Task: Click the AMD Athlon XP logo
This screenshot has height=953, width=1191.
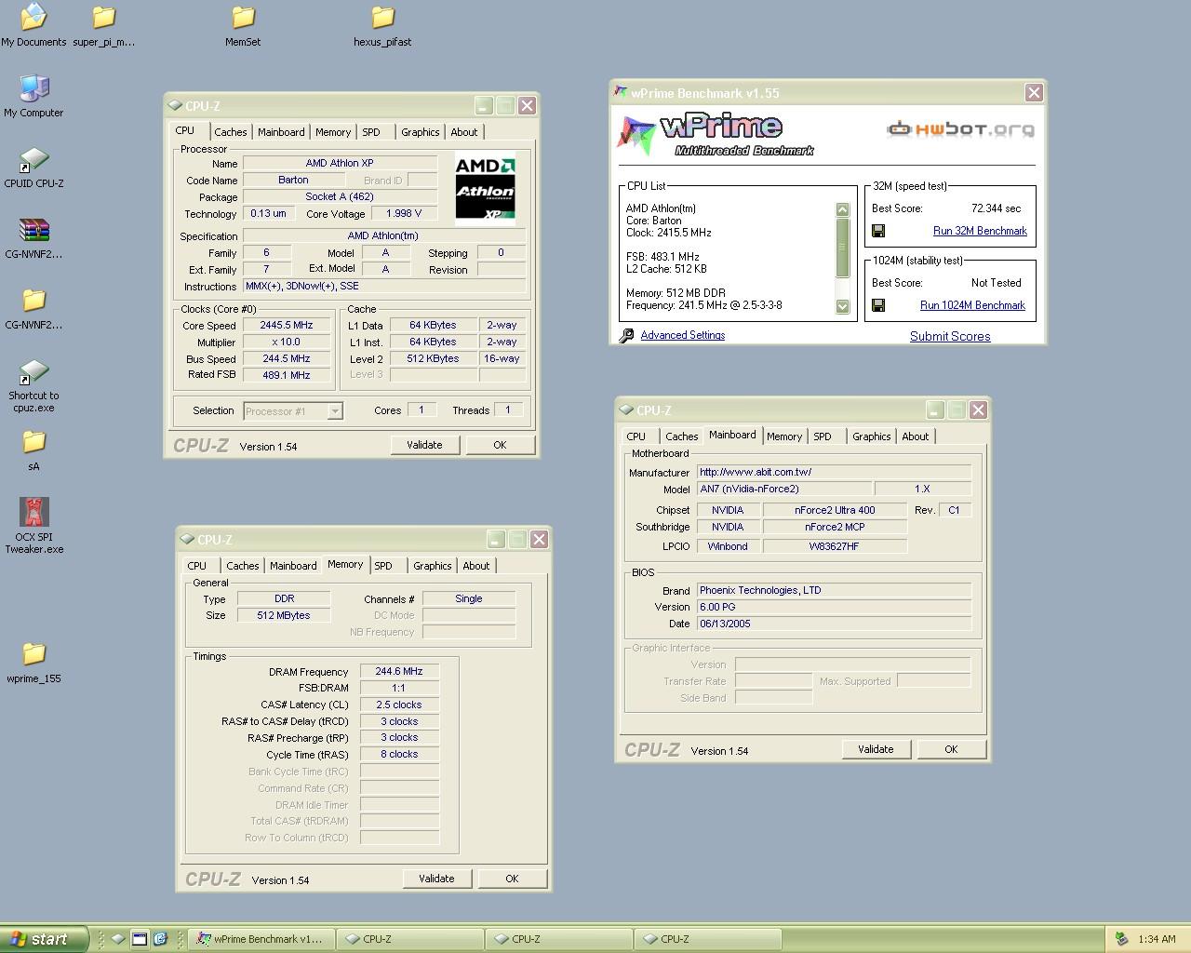Action: click(485, 190)
